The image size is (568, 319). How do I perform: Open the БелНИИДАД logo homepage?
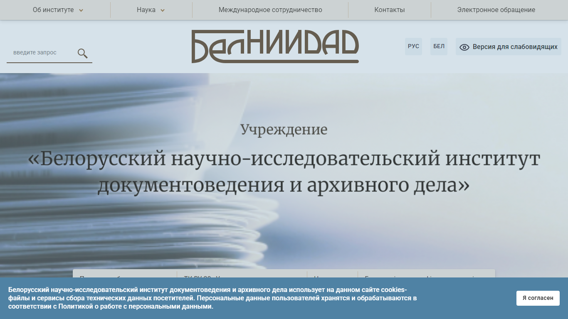point(275,47)
